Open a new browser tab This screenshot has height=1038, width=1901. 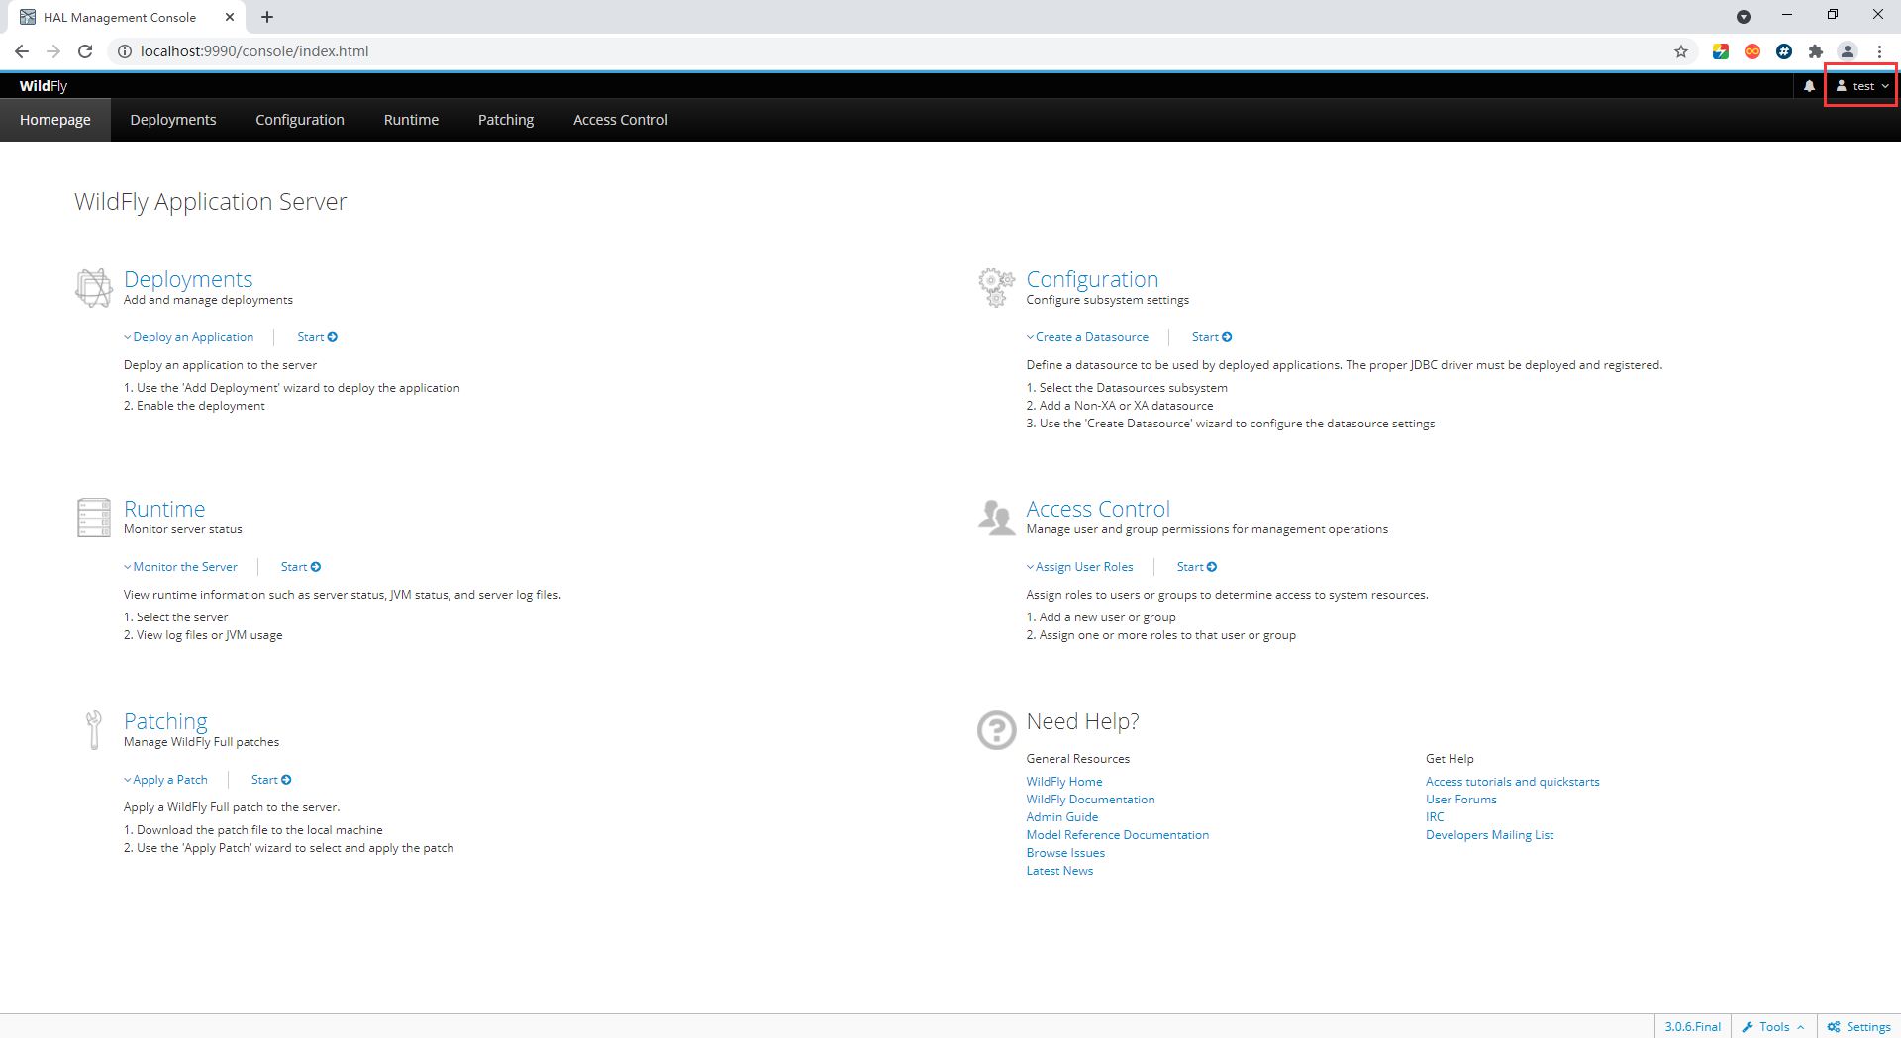pos(267,17)
